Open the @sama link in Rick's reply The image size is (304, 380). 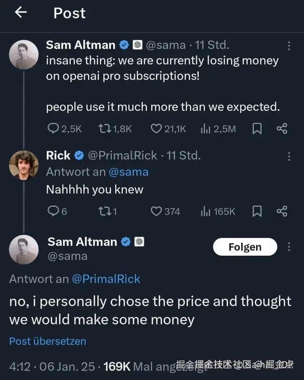[128, 172]
